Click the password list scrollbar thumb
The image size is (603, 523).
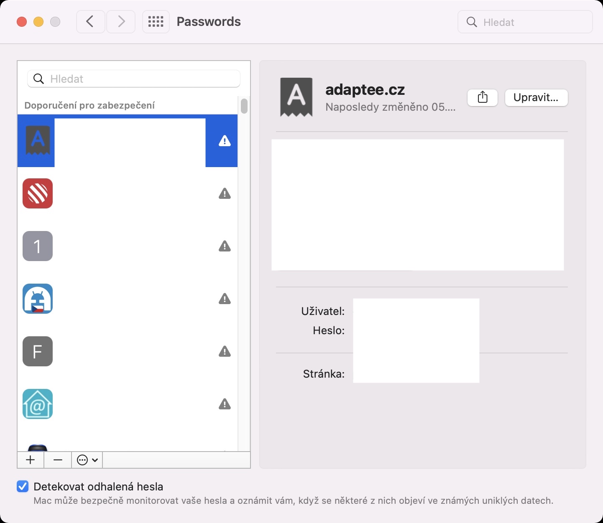tap(244, 105)
